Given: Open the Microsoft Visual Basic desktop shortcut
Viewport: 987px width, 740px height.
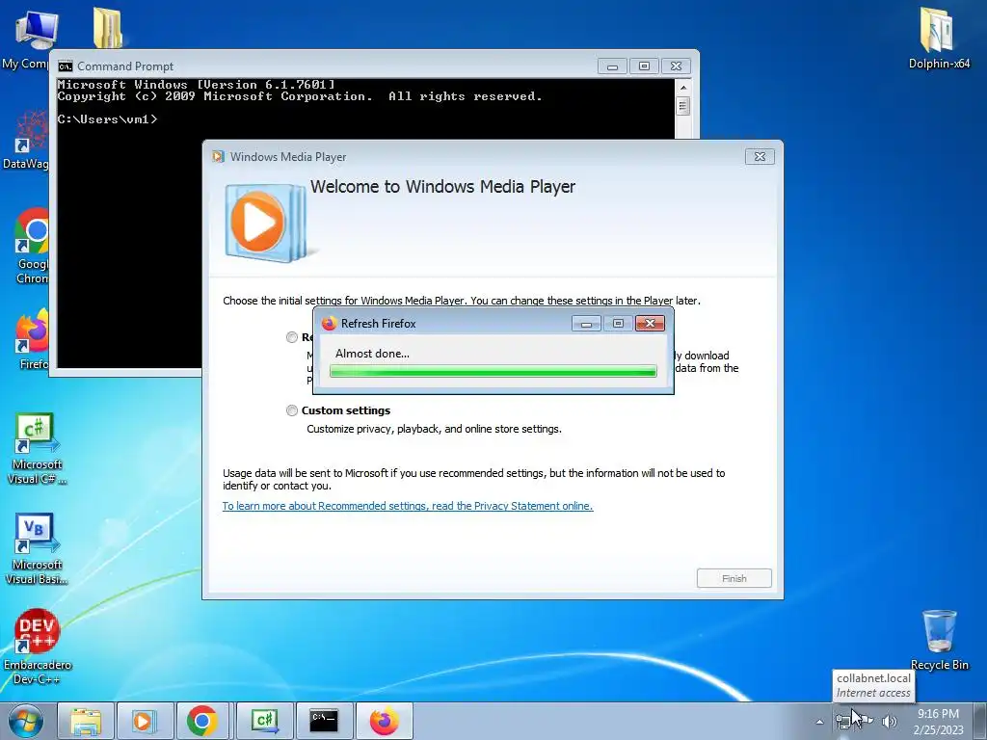Looking at the screenshot, I should click(x=37, y=549).
